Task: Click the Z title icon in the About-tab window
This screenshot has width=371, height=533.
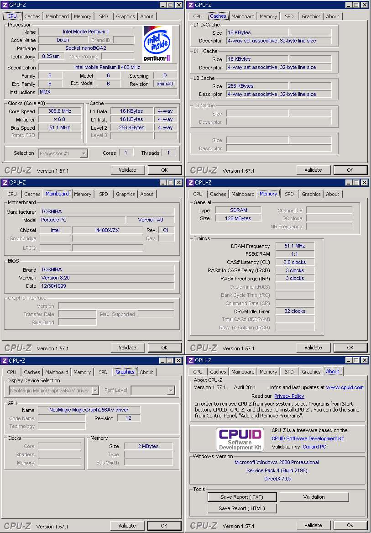Action: click(191, 360)
